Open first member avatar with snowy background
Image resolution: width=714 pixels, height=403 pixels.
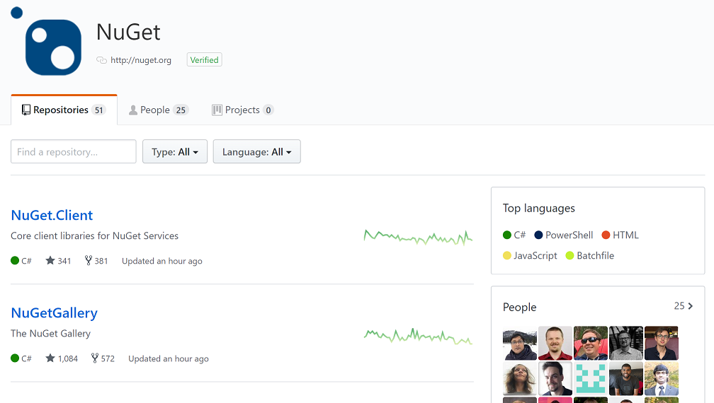pos(520,343)
